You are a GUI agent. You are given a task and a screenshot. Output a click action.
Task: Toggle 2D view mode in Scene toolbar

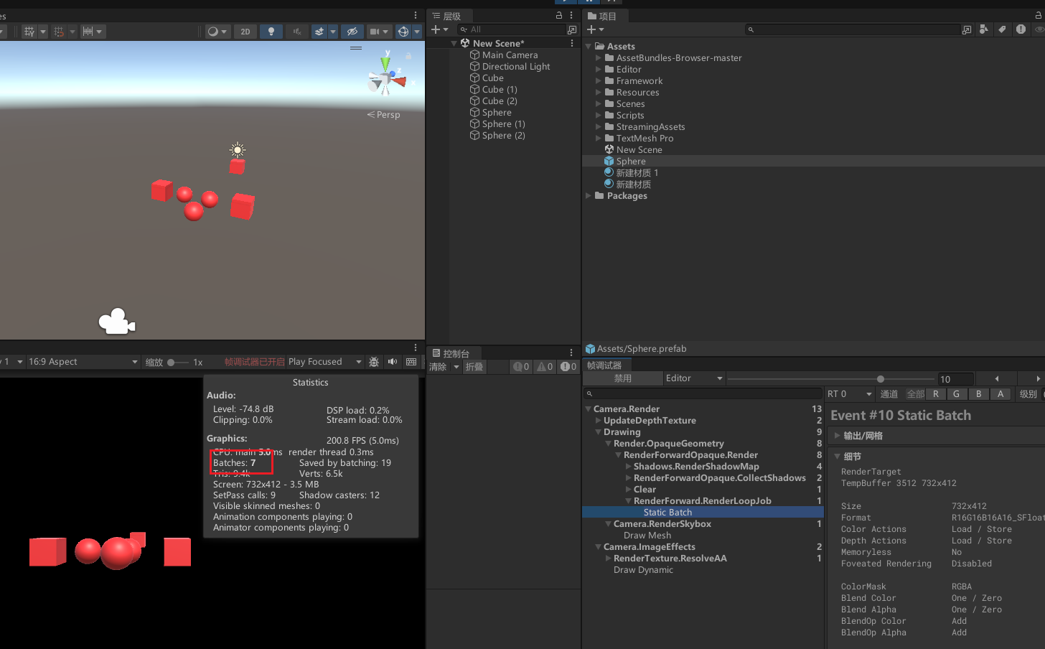coord(245,32)
